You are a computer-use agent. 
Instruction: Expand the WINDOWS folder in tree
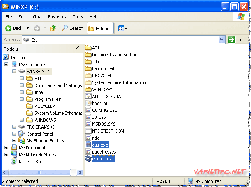(22, 120)
